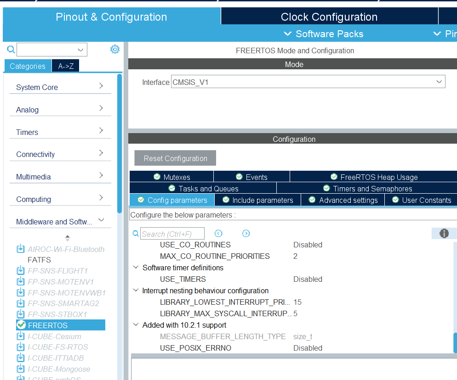Click the search magnifier icon in categories panel
The width and height of the screenshot is (457, 380).
11,50
